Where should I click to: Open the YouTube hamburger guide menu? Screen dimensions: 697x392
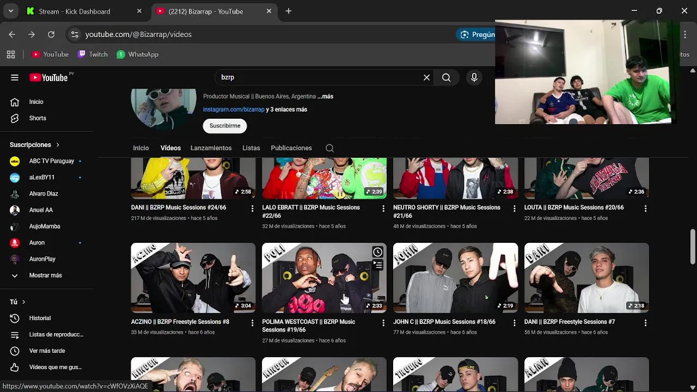(15, 77)
